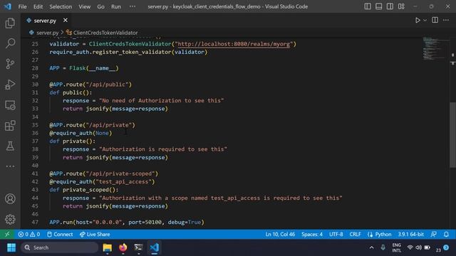456x256 pixels.
Task: Open the Search view in activity bar
Action: [10, 43]
